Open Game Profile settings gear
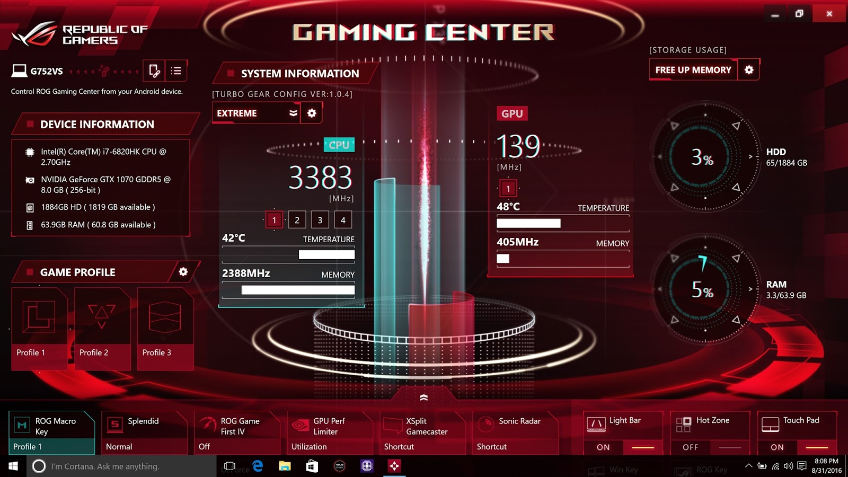 (183, 272)
